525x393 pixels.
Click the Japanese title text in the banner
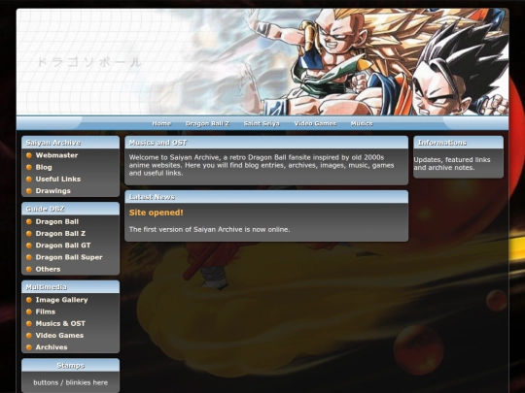pyautogui.click(x=88, y=62)
